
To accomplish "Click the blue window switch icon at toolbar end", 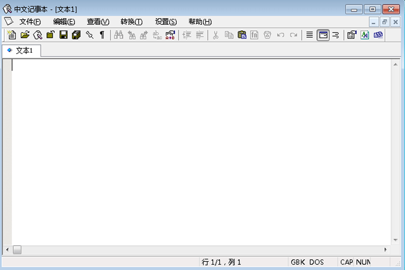I will click(378, 35).
